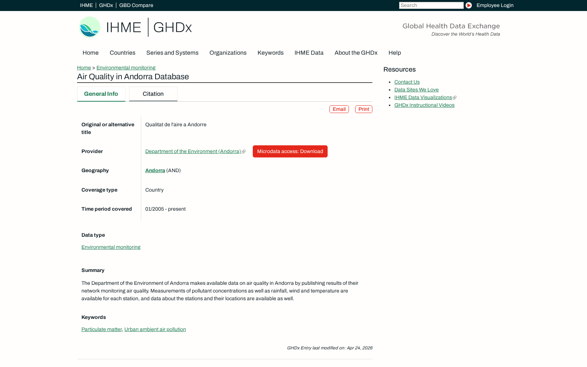This screenshot has height=367, width=587.
Task: Open Department of the Environment (Andorra) link
Action: point(193,152)
